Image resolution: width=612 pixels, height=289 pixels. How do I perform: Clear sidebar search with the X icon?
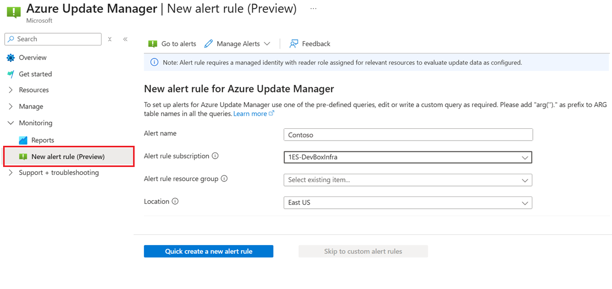pyautogui.click(x=110, y=39)
